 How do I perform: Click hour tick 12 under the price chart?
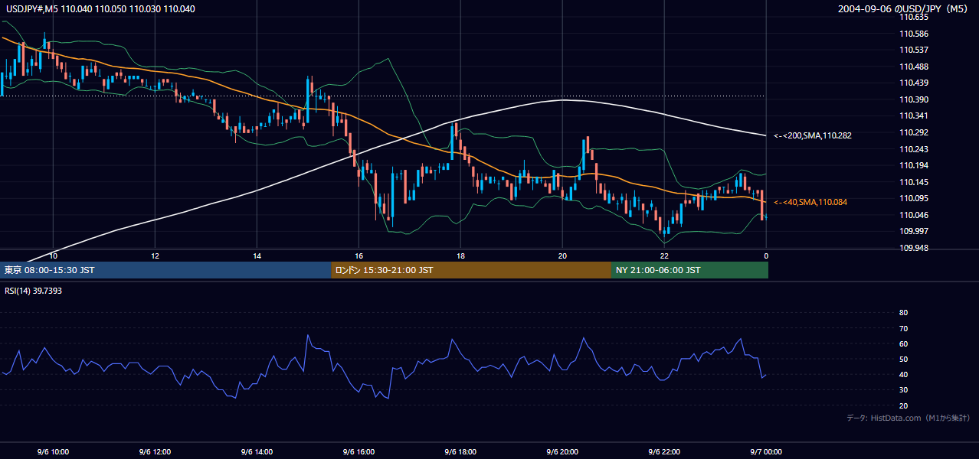click(155, 256)
